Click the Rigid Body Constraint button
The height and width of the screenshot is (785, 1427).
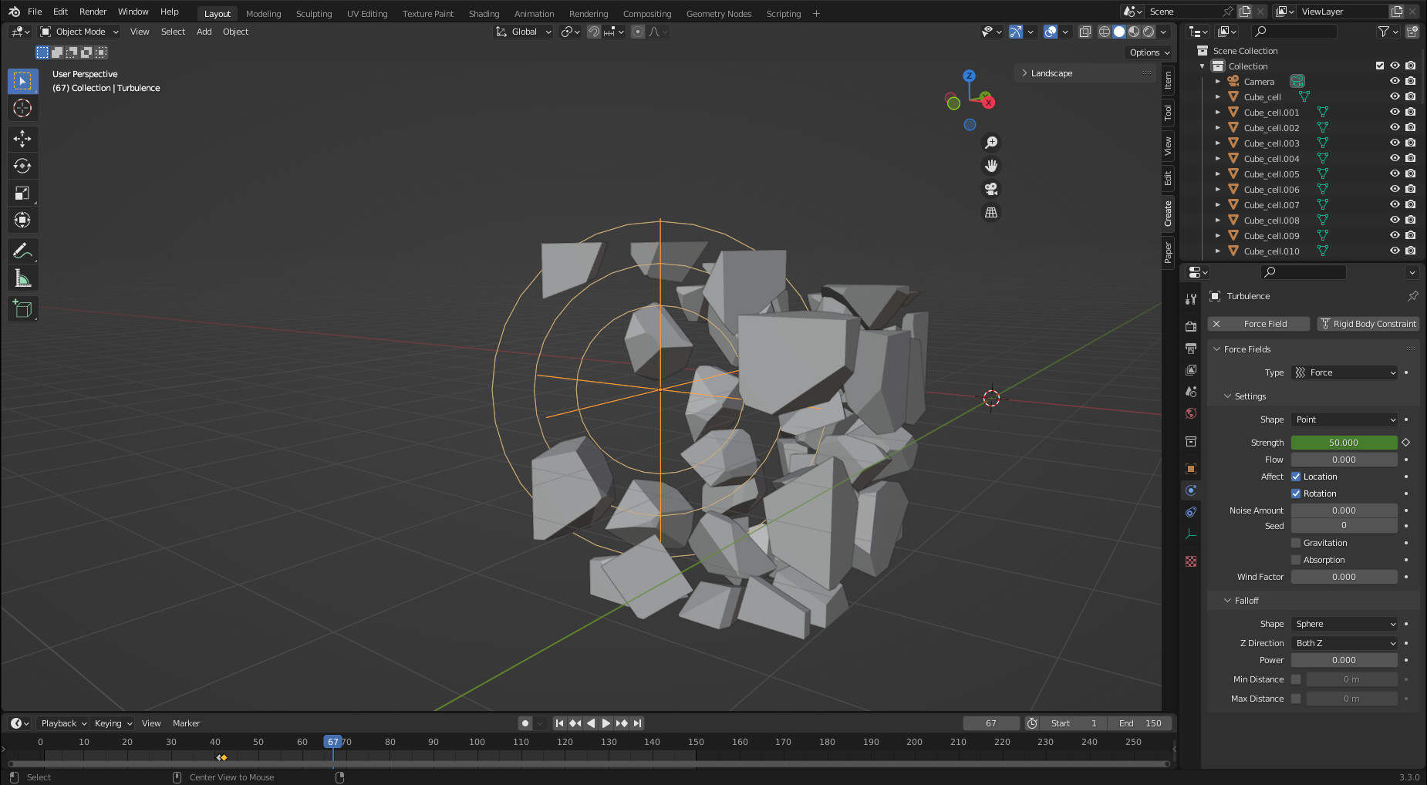(1368, 324)
